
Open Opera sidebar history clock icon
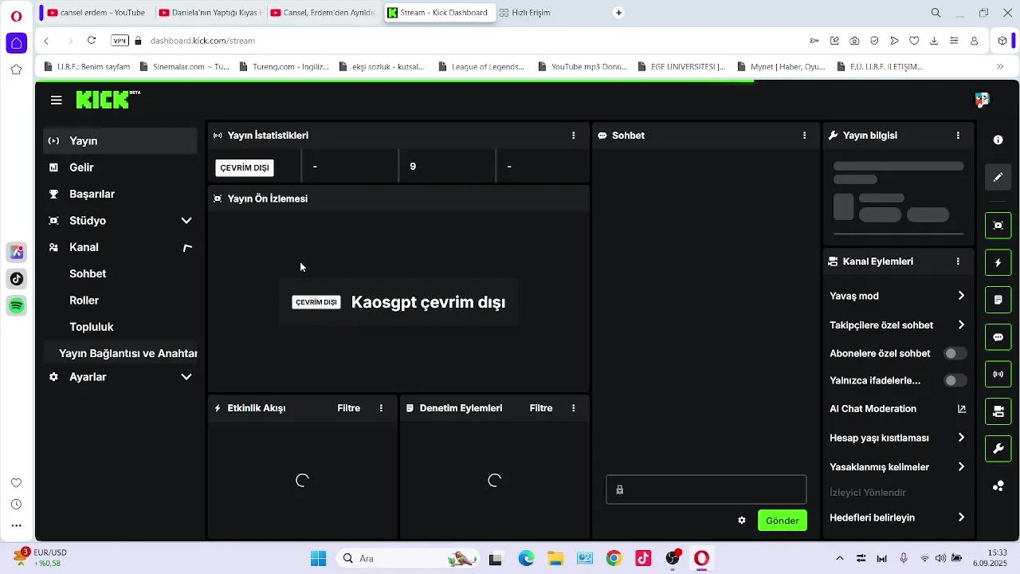point(16,505)
